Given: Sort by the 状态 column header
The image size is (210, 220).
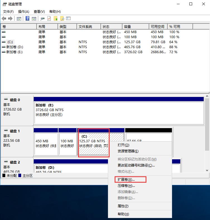Looking at the screenshot, I should (112, 26).
